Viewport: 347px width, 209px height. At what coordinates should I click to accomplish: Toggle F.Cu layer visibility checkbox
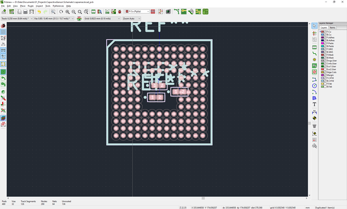pyautogui.click(x=325, y=32)
